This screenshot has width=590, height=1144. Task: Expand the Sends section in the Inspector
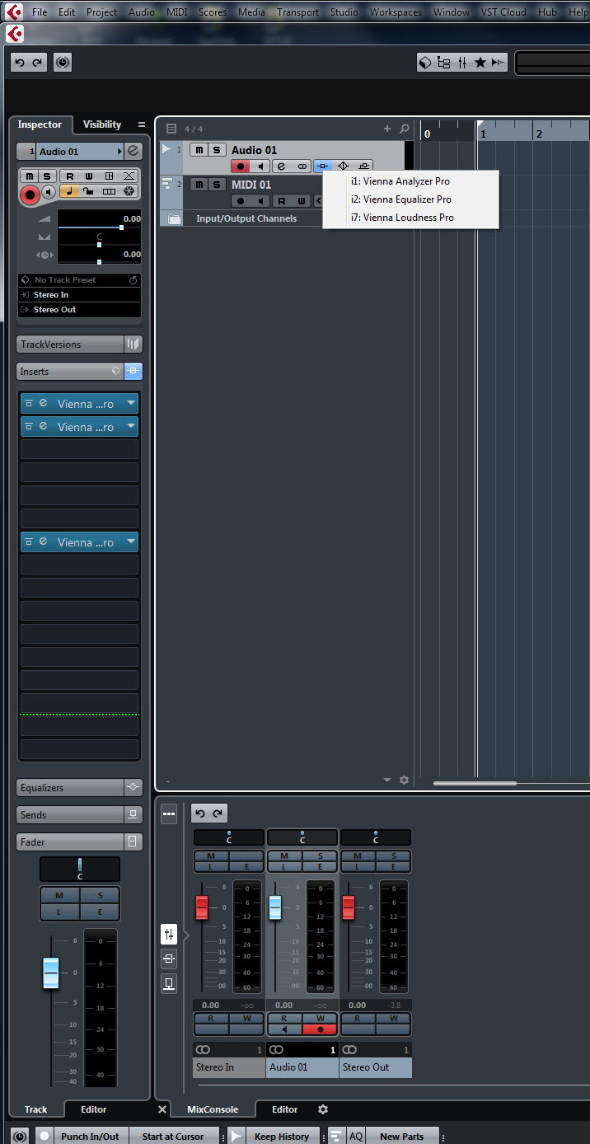click(x=70, y=815)
